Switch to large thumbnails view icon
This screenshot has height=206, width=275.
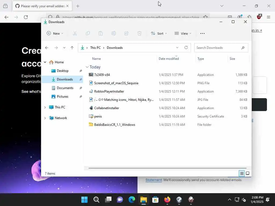tap(248, 174)
